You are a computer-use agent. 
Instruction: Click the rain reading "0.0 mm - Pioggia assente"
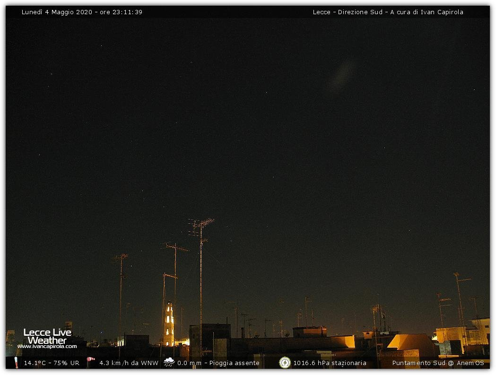[218, 363]
